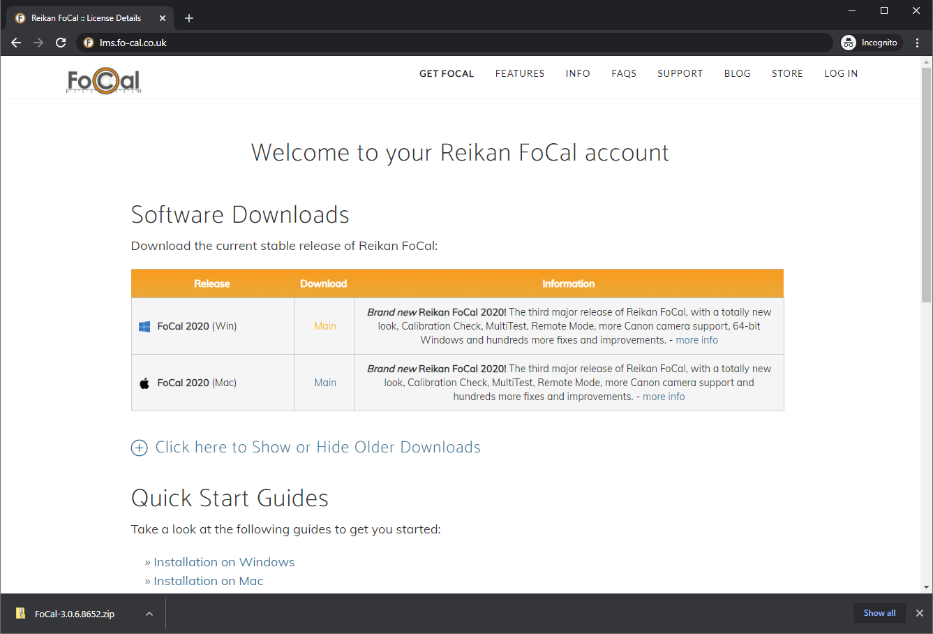Click the page vertical scrollbar thumb
This screenshot has width=933, height=634.
(927, 185)
